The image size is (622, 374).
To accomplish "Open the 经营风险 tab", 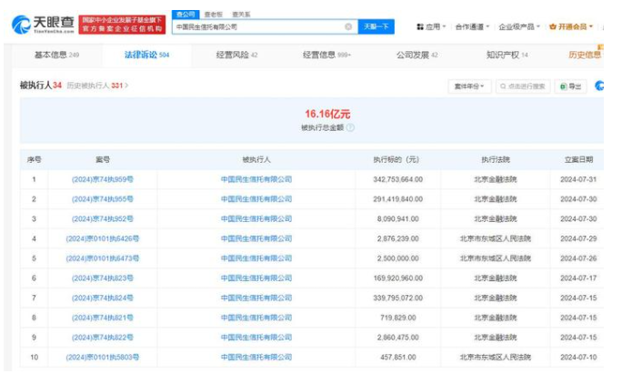I will [x=236, y=55].
